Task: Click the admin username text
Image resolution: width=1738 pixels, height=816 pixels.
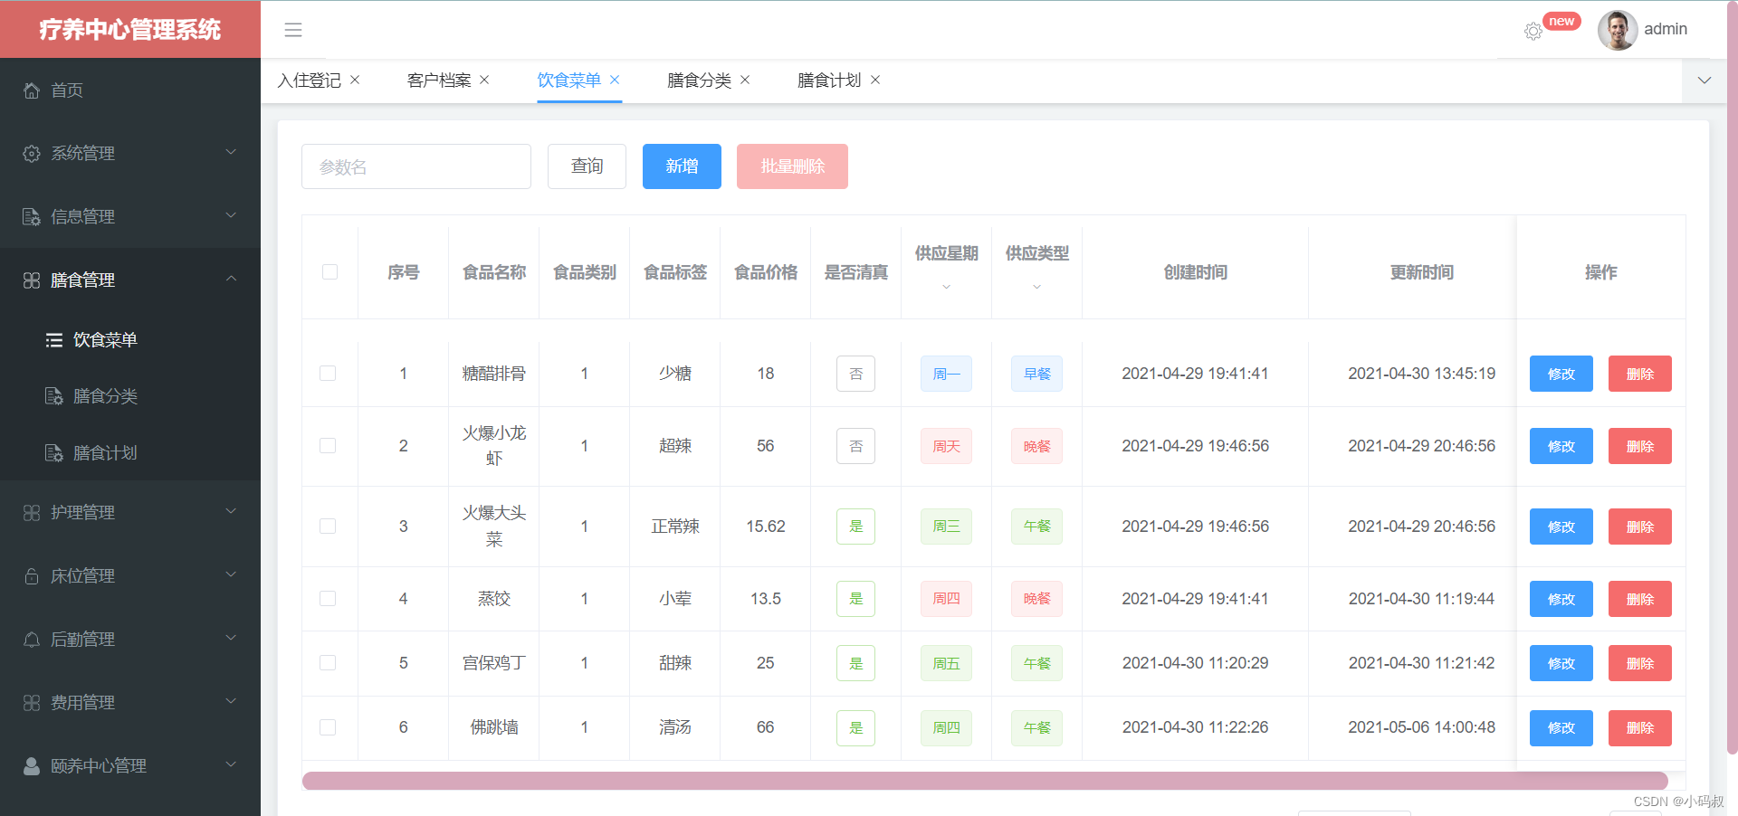Action: pyautogui.click(x=1666, y=29)
